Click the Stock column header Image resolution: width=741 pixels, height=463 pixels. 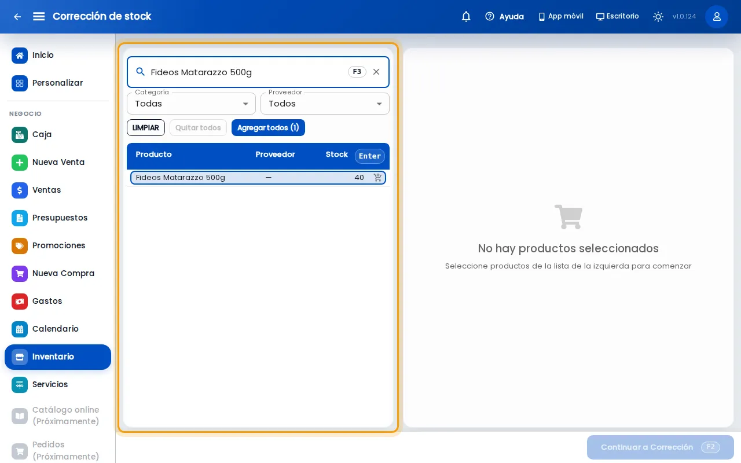(x=336, y=155)
